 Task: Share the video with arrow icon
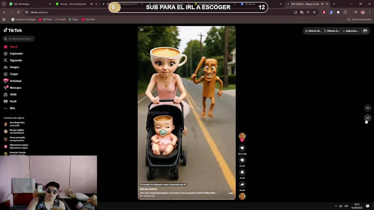pos(242,185)
